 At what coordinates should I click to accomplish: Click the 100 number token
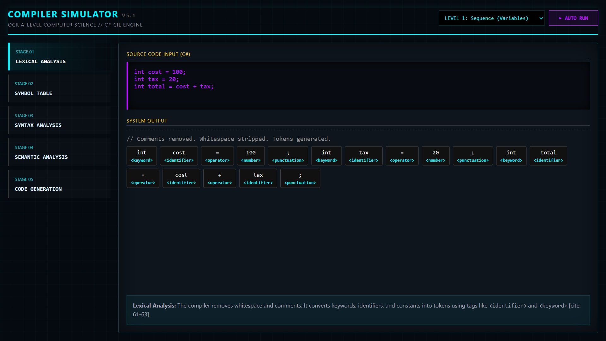click(x=251, y=156)
